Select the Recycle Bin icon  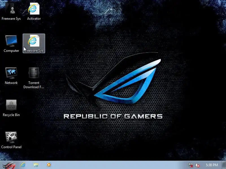point(11,108)
